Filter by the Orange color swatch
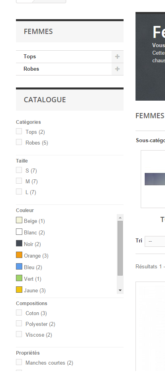The width and height of the screenshot is (165, 379). (19, 255)
